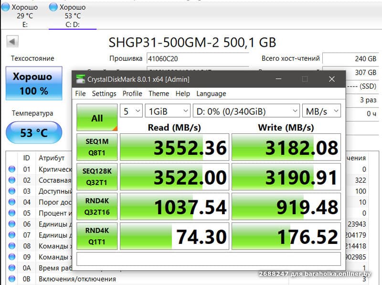Start the RND4K Q1T1 test
Image resolution: width=382 pixels, height=285 pixels.
tap(97, 236)
